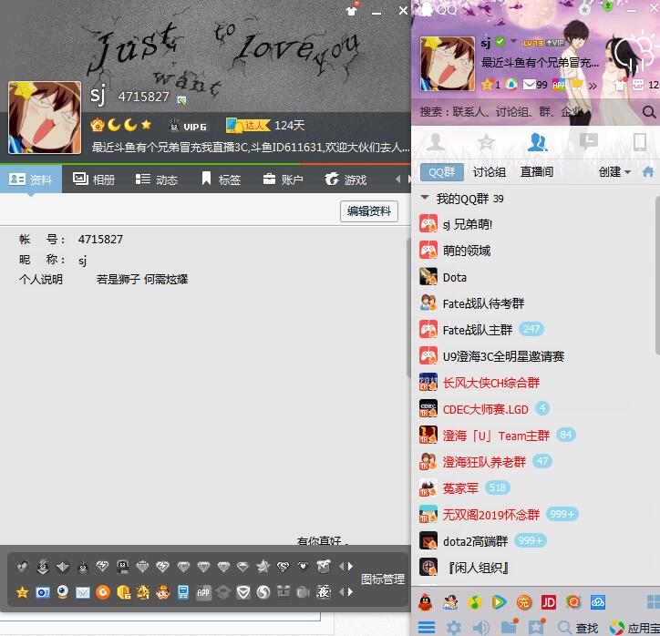Click the night 夜 icon in profile icon bar
Screen dimensions: 660x636
coord(324,592)
